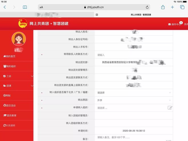
Task: Focus 常用联系人的联系方式 input field
Action: point(134,55)
